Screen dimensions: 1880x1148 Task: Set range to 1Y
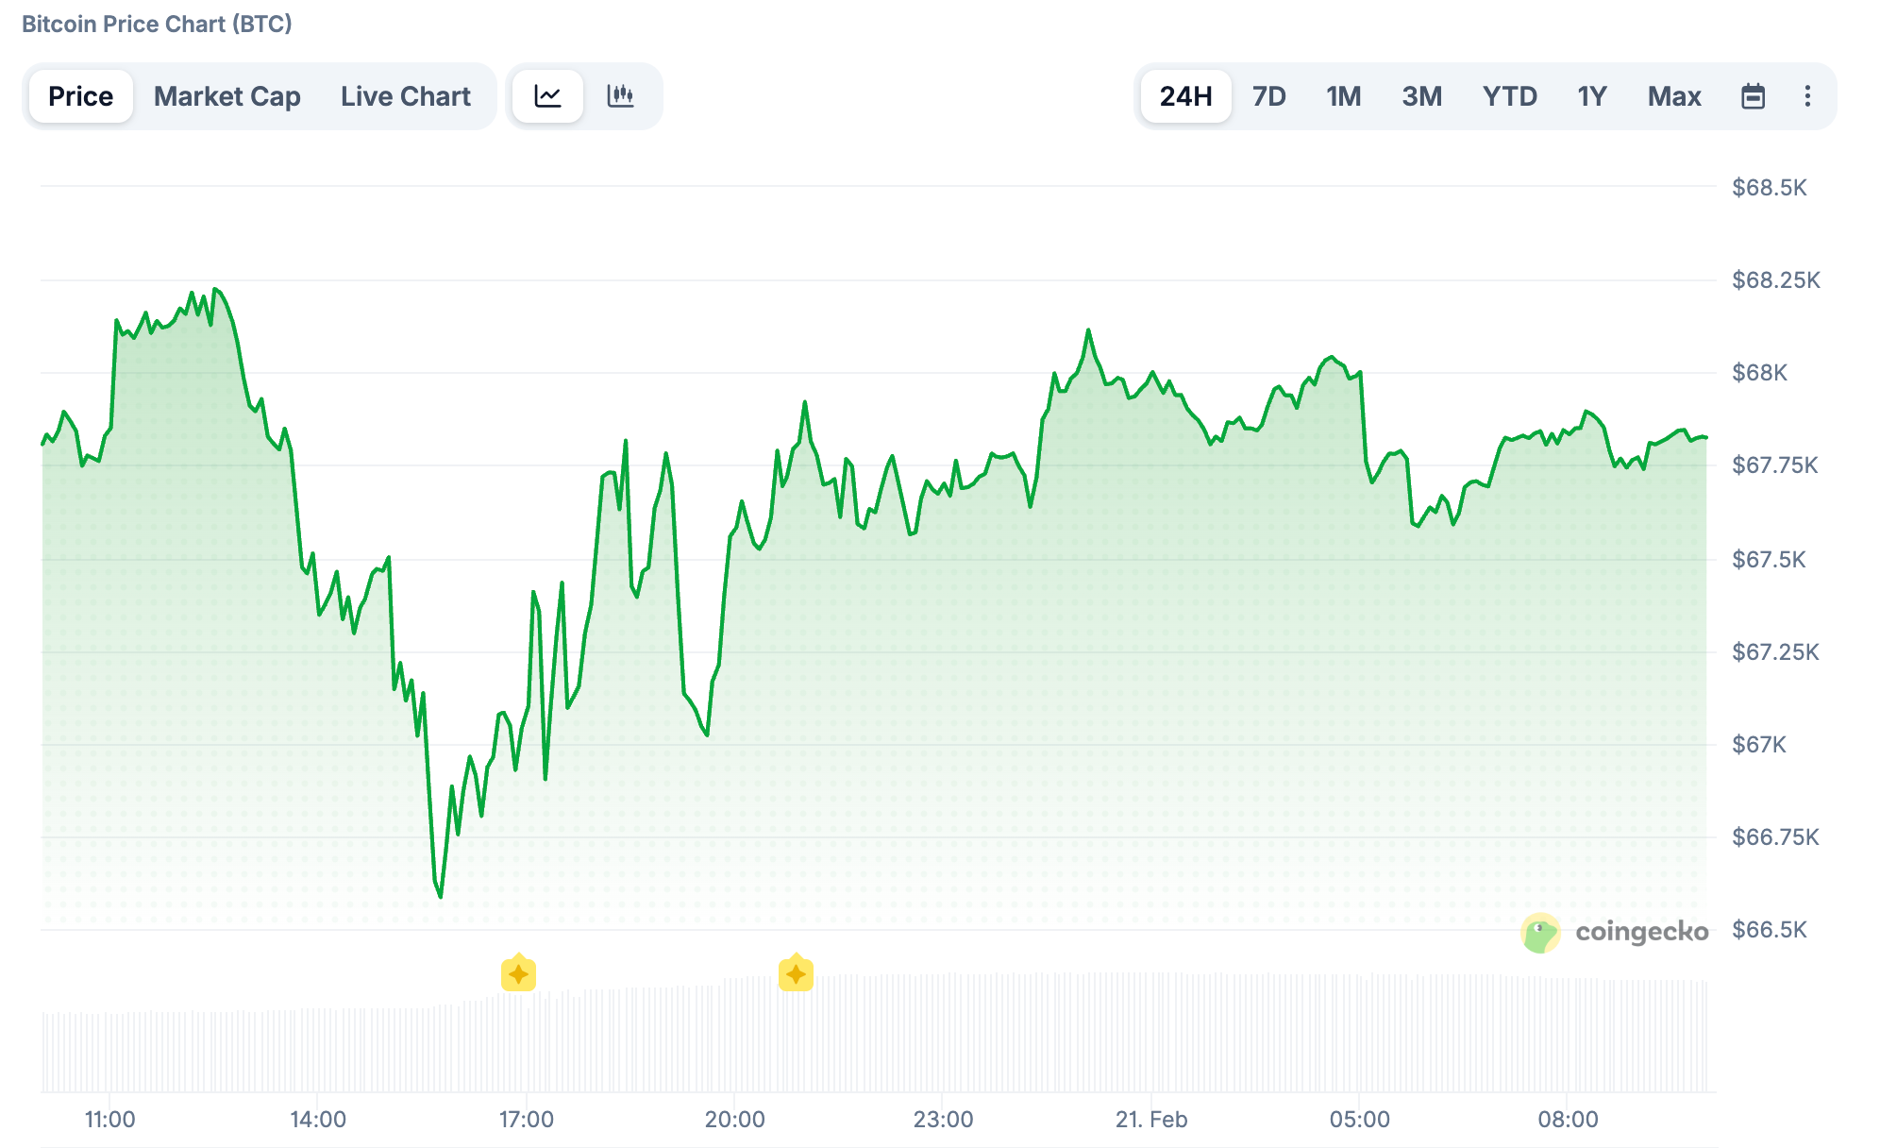[1591, 96]
